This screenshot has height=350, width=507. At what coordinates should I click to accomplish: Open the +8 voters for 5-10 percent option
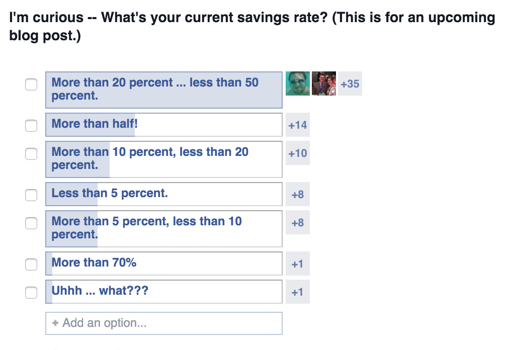point(297,223)
